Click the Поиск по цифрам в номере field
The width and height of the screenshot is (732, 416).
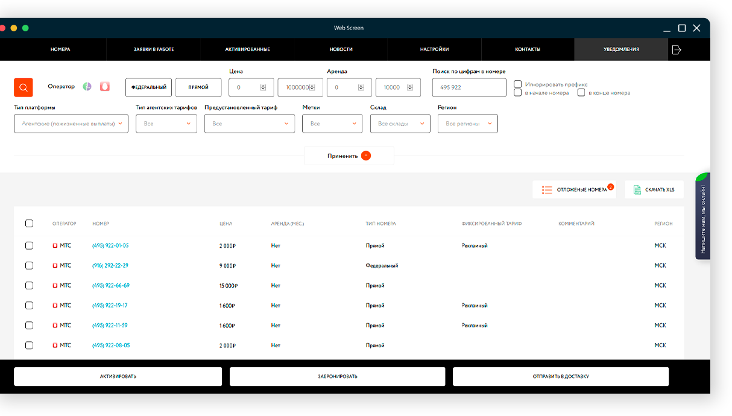point(469,87)
